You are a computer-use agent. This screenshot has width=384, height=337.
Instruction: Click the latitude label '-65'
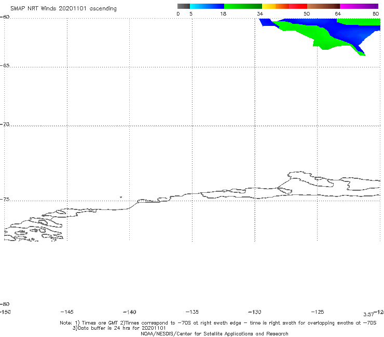5,66
